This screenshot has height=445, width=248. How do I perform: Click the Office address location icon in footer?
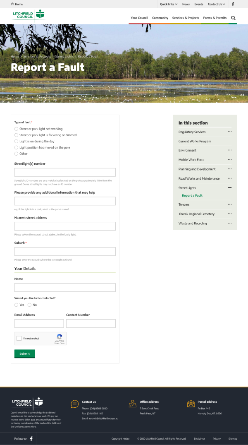[x=133, y=404]
